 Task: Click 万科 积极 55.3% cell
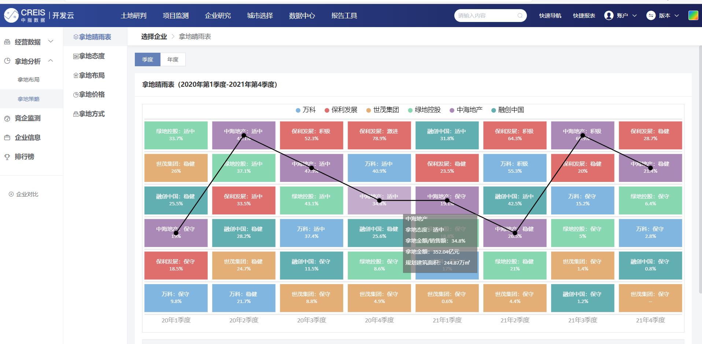coord(515,168)
